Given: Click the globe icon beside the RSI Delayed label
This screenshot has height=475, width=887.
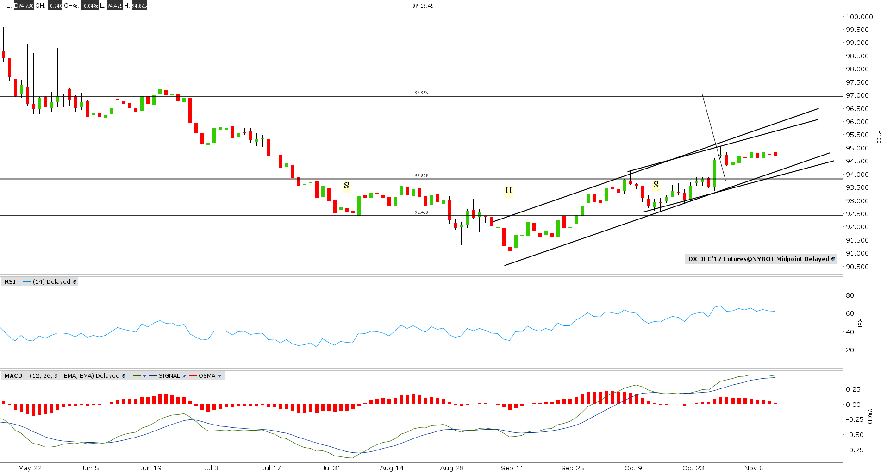Looking at the screenshot, I should tap(75, 282).
